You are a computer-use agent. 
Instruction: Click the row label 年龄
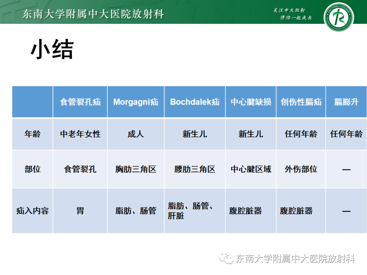point(33,134)
